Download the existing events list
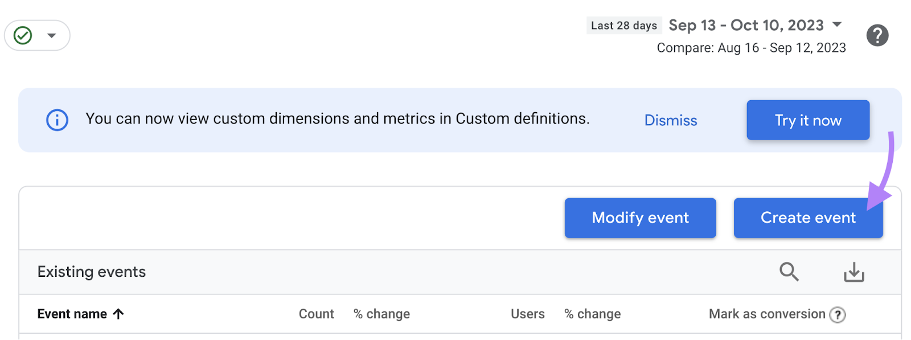The width and height of the screenshot is (911, 340). click(853, 272)
